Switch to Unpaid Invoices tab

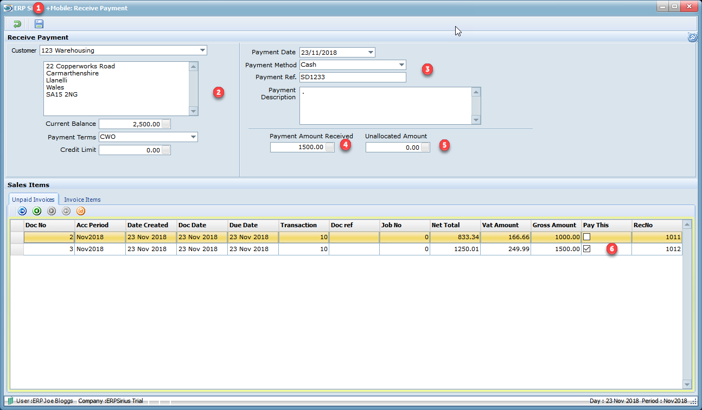pos(33,200)
